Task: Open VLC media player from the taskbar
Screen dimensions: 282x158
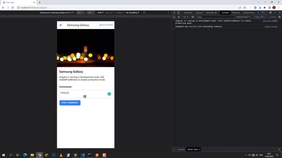Action: pos(61,155)
